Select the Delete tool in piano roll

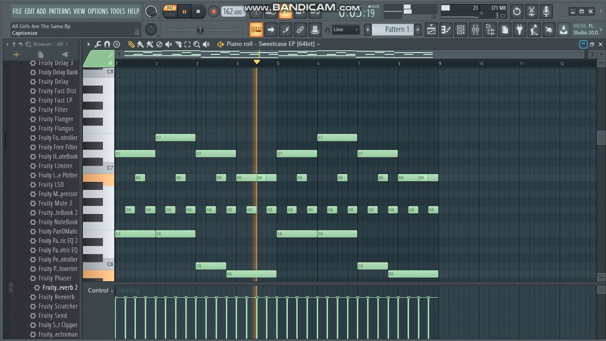pos(159,44)
